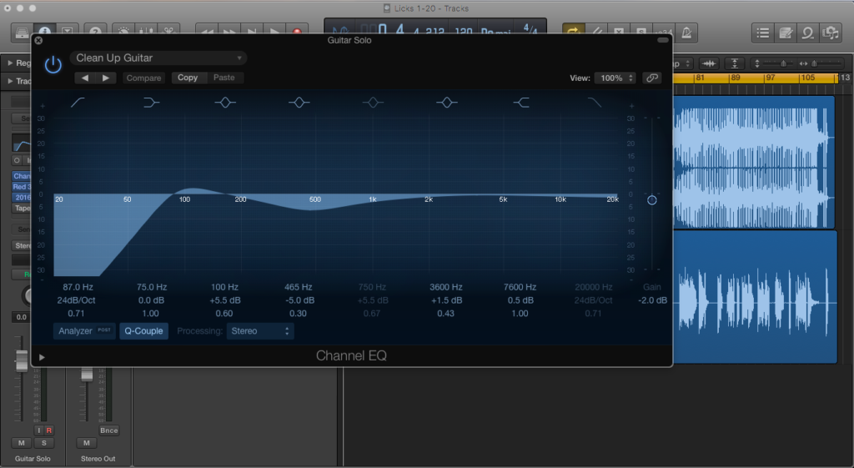Image resolution: width=854 pixels, height=468 pixels.
Task: Open the View 100% size dropdown
Action: point(615,78)
